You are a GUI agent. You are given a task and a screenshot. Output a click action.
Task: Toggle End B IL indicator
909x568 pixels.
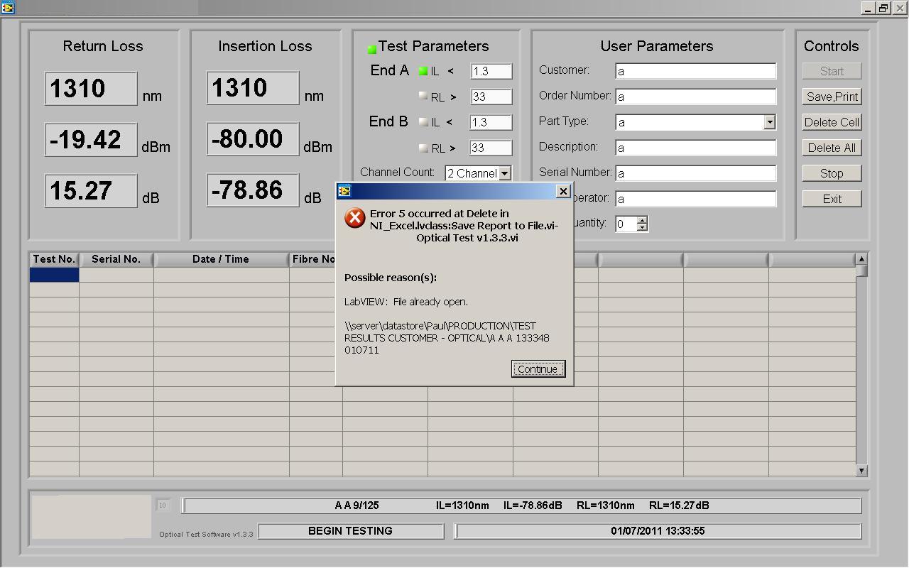tap(423, 122)
